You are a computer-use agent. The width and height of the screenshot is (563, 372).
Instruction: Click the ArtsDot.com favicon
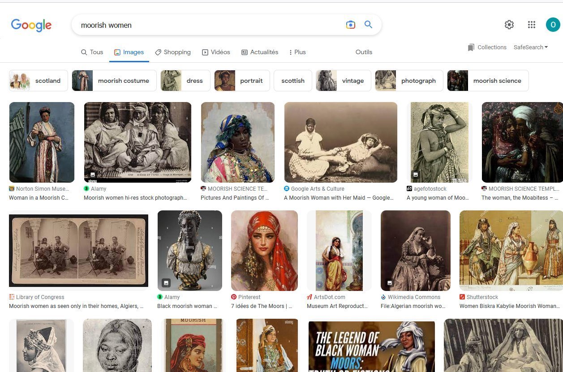[x=309, y=297]
